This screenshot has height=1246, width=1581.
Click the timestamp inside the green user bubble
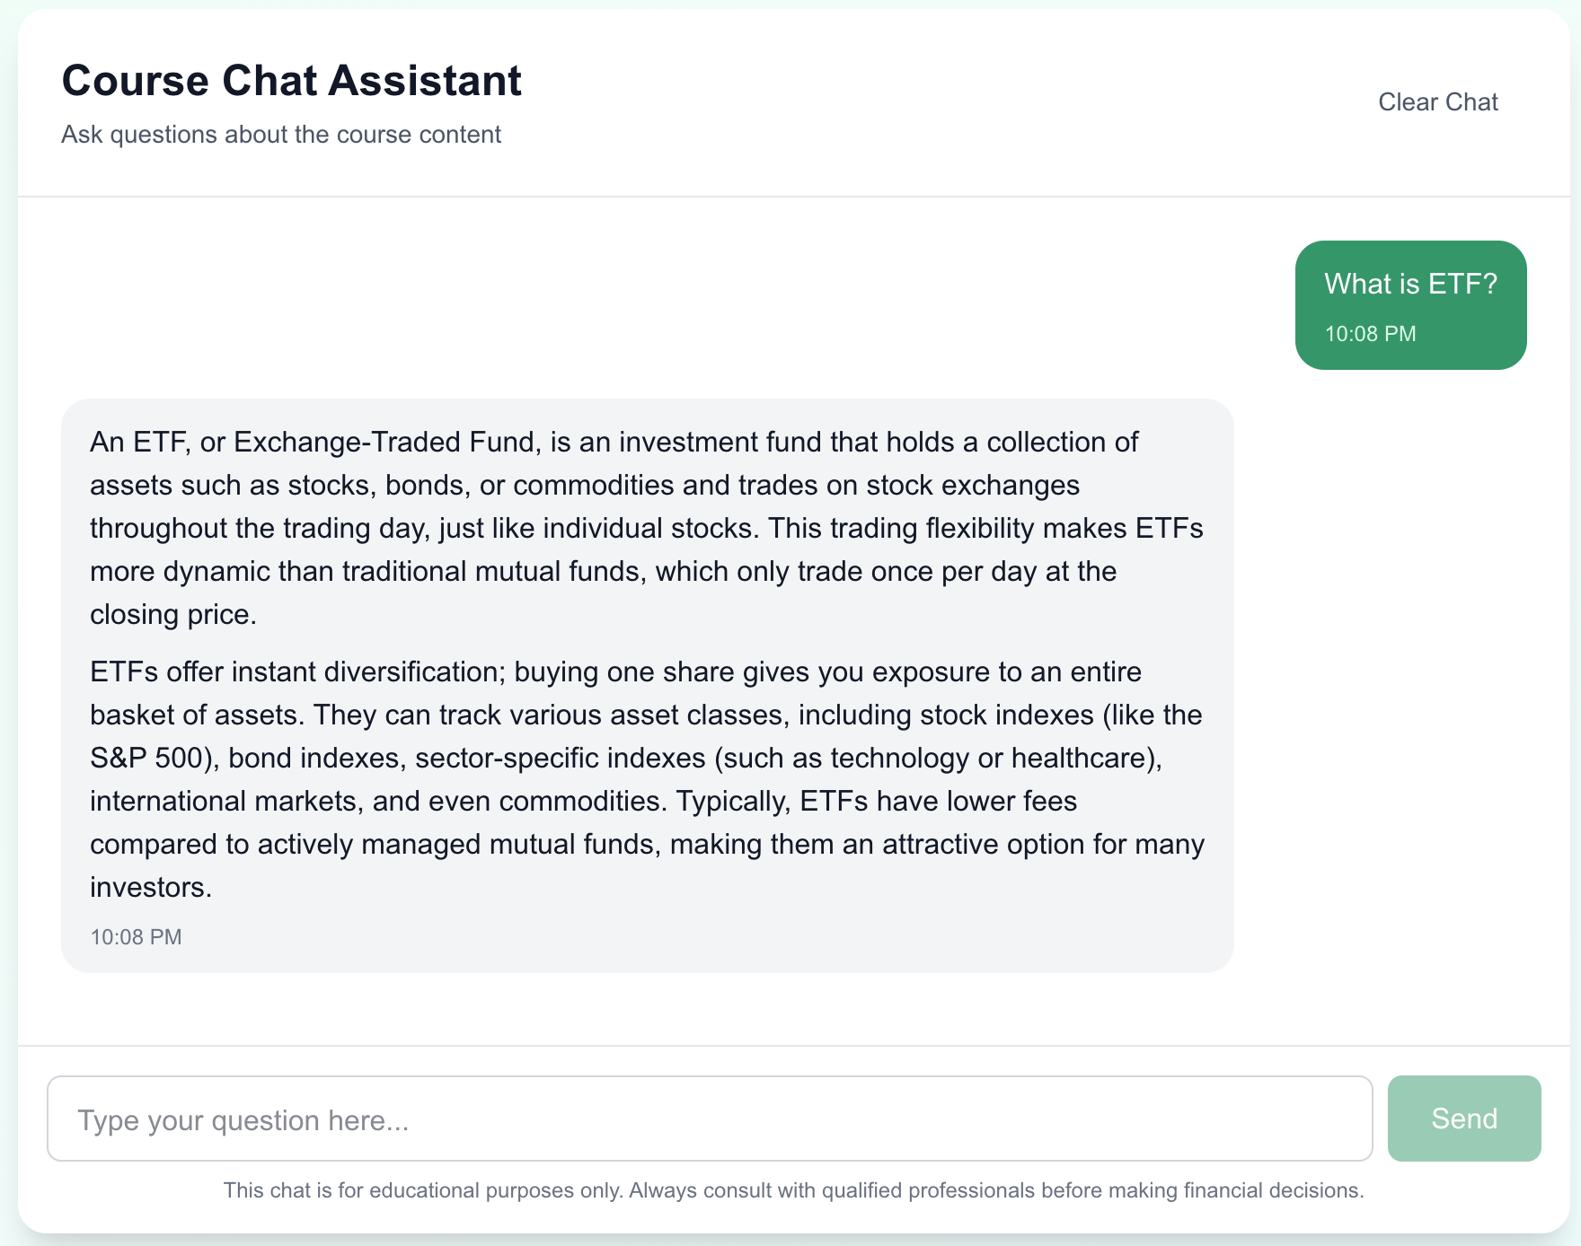click(1369, 333)
